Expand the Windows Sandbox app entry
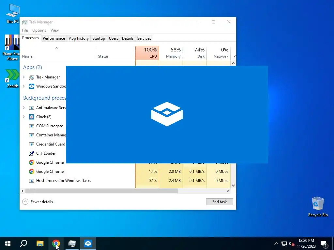This screenshot has width=334, height=250. [24, 86]
